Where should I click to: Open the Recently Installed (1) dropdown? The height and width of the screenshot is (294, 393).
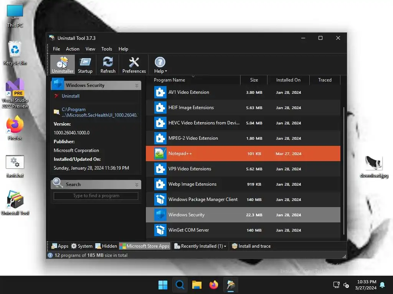click(x=200, y=246)
